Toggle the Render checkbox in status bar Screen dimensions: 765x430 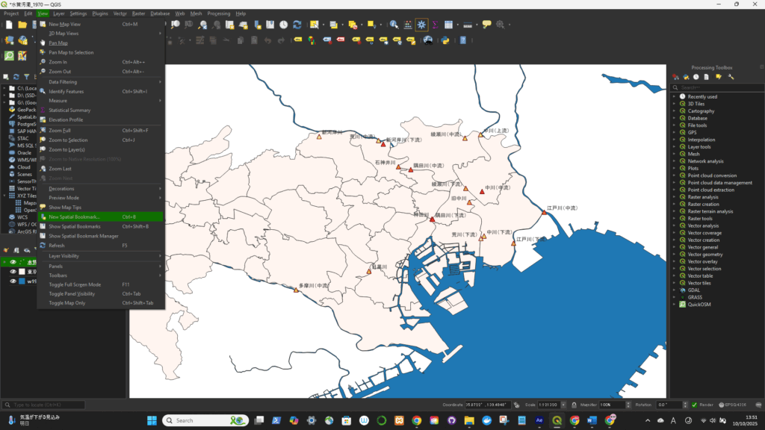click(x=694, y=405)
